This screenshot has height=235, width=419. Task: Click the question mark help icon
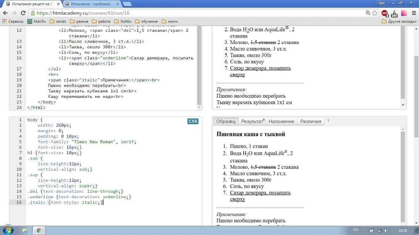click(328, 121)
